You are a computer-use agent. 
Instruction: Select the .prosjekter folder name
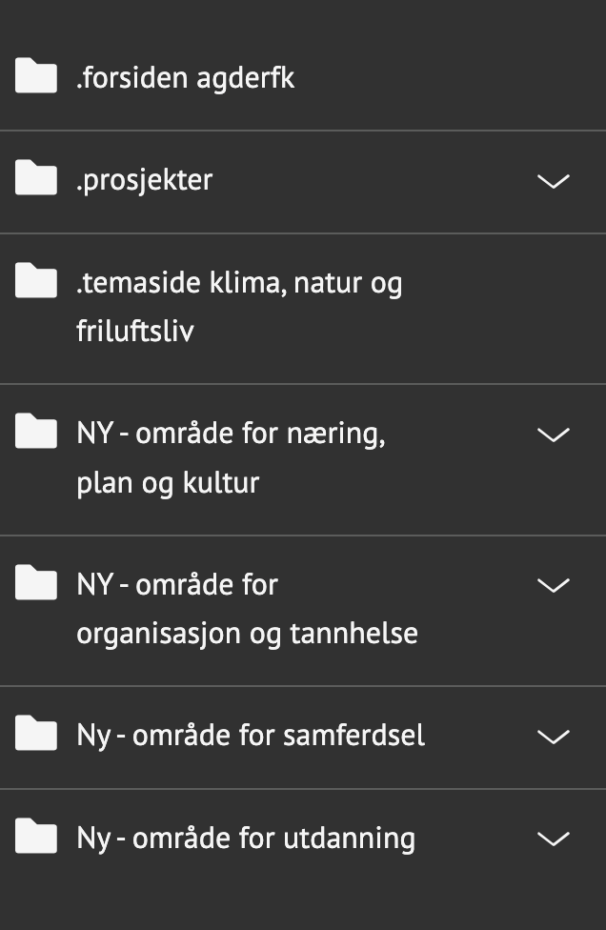coord(144,178)
